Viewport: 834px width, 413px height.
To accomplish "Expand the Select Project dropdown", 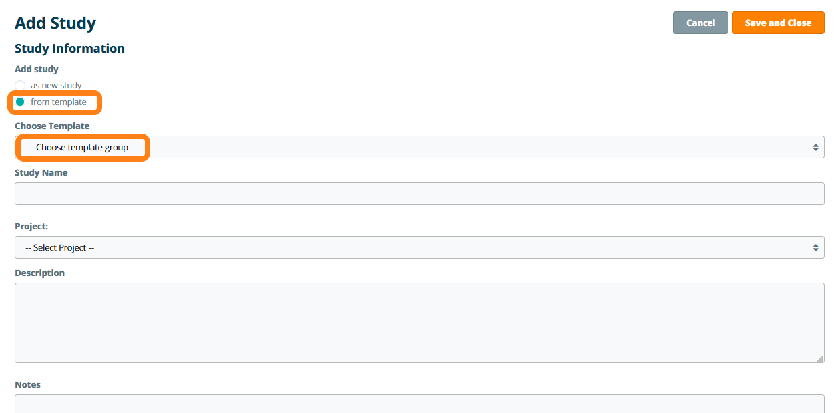I will 419,247.
